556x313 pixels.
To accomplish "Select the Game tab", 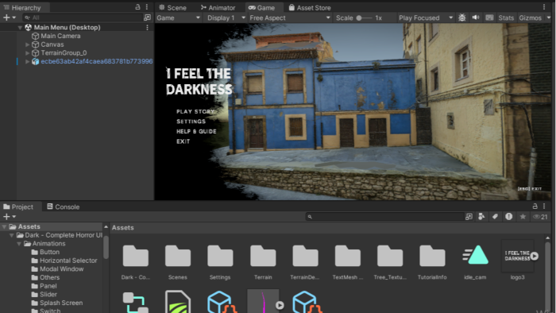I will coord(261,7).
